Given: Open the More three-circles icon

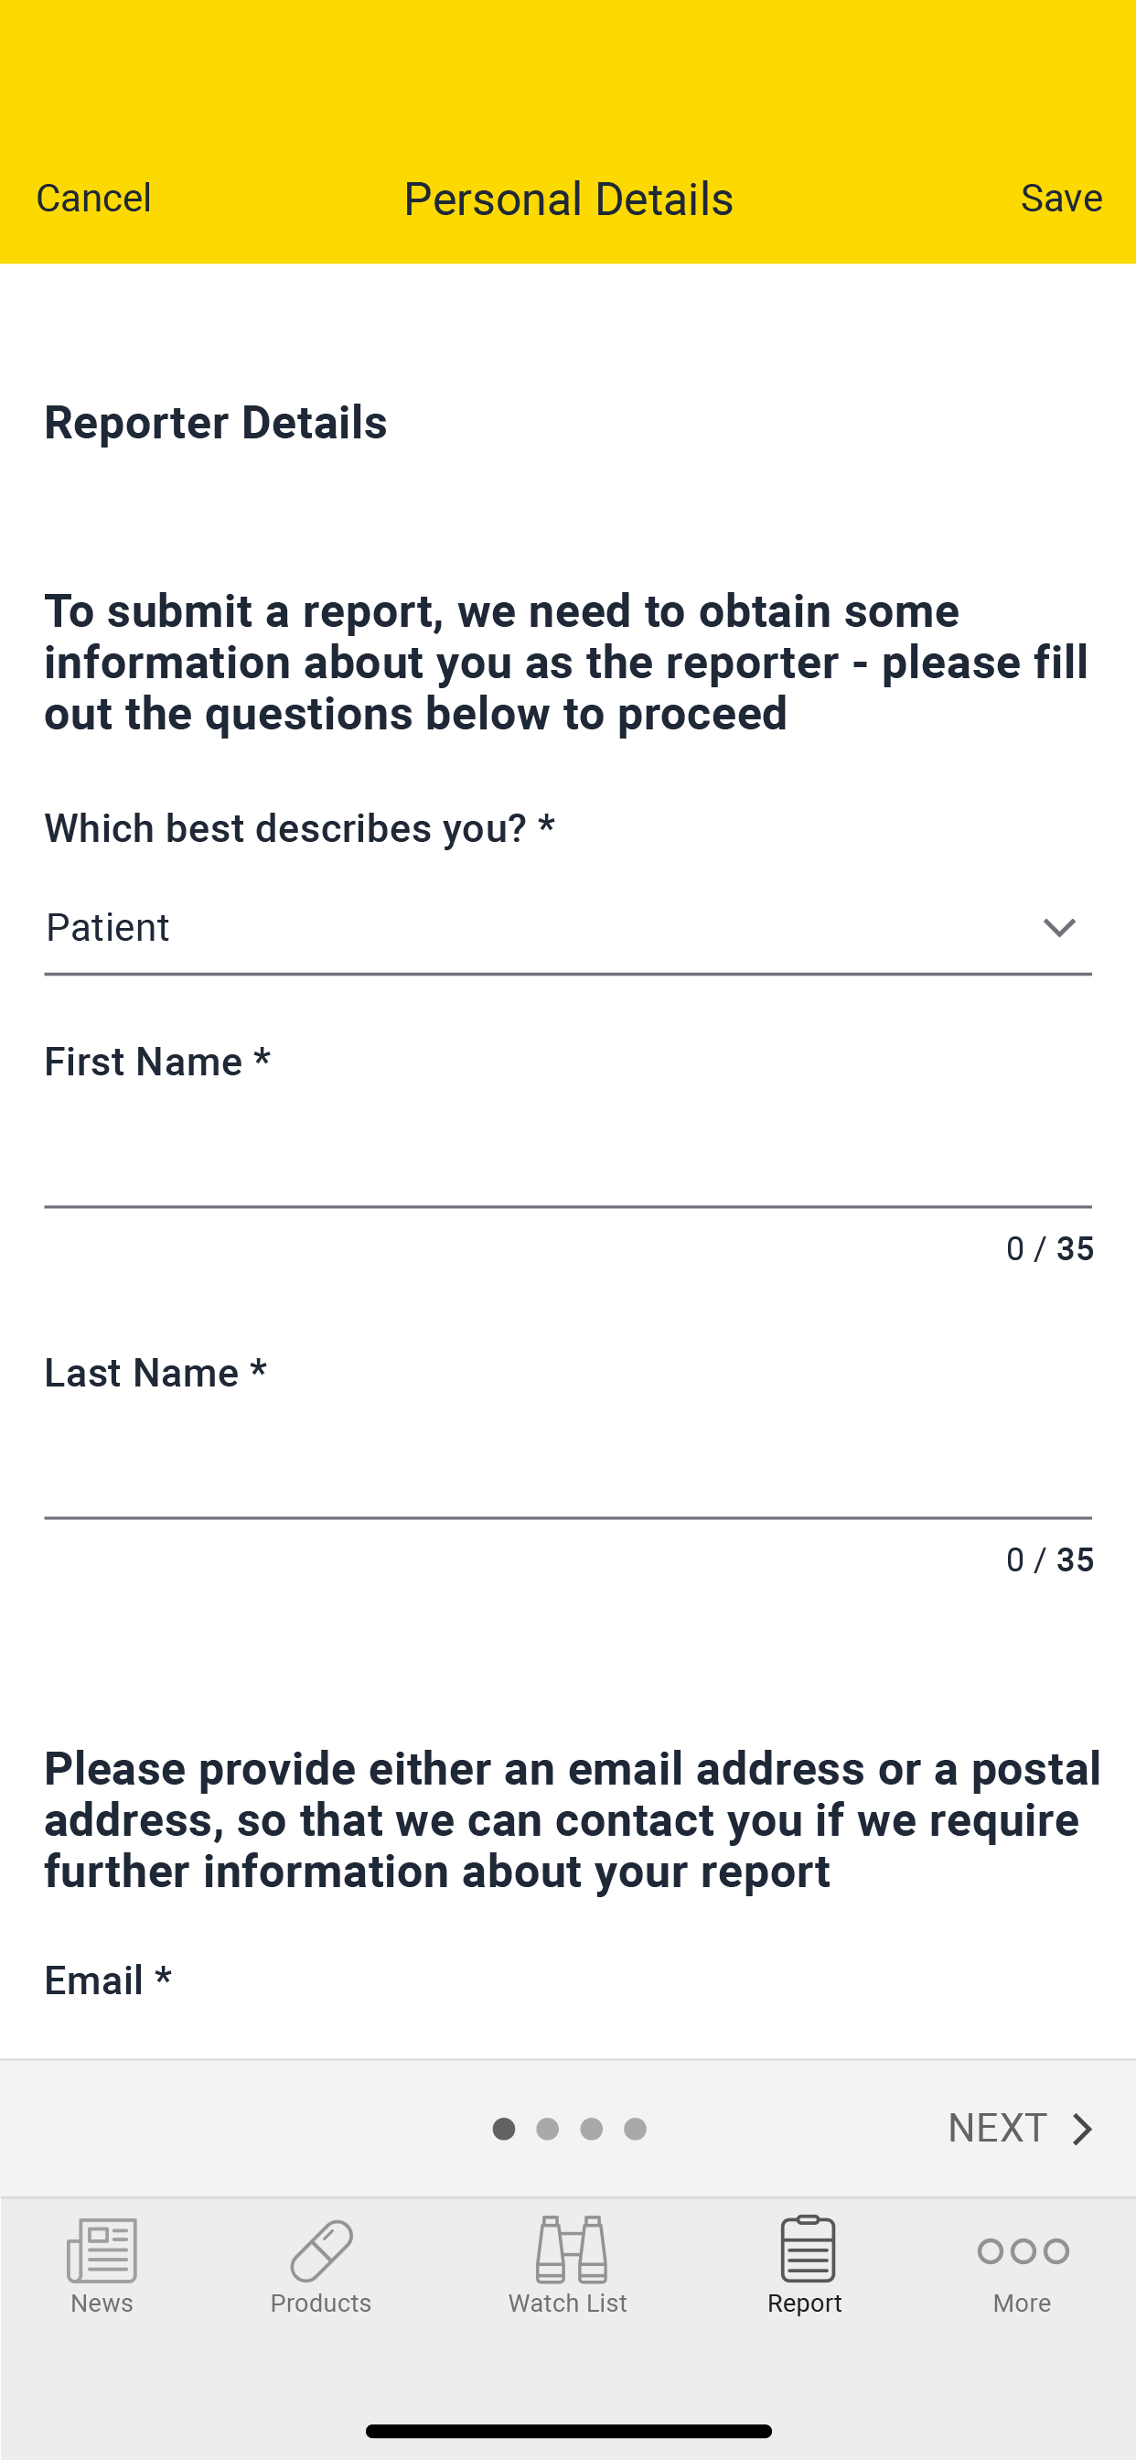Looking at the screenshot, I should [1023, 2250].
